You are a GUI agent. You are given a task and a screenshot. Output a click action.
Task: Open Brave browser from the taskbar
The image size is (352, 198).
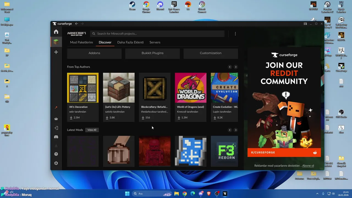(209, 194)
